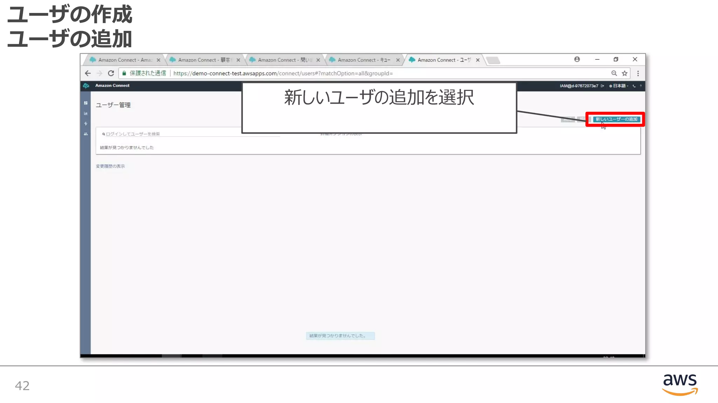The image size is (718, 403).
Task: Click the ユーザー管理 page heading
Action: pyautogui.click(x=113, y=105)
